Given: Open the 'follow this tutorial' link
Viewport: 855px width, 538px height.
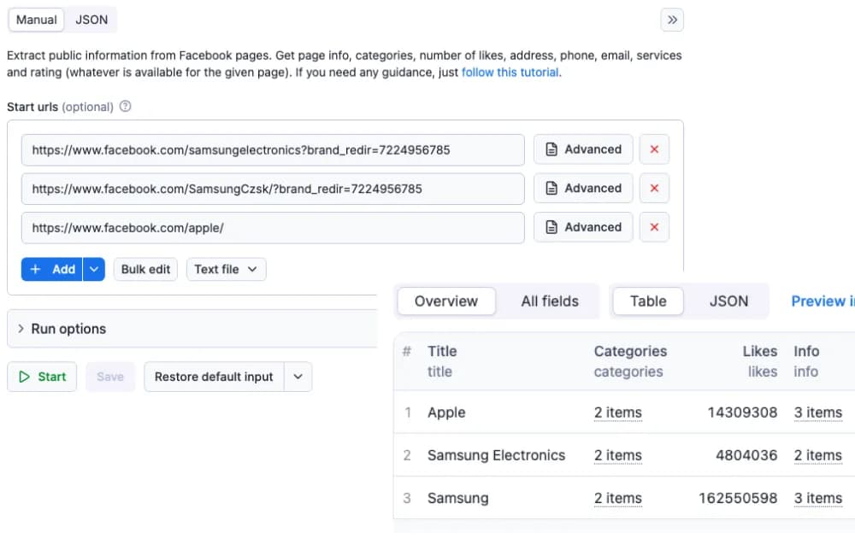Looking at the screenshot, I should coord(510,73).
